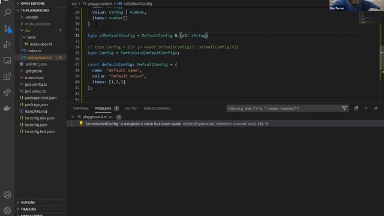Open the Manage gear settings icon

(7, 211)
